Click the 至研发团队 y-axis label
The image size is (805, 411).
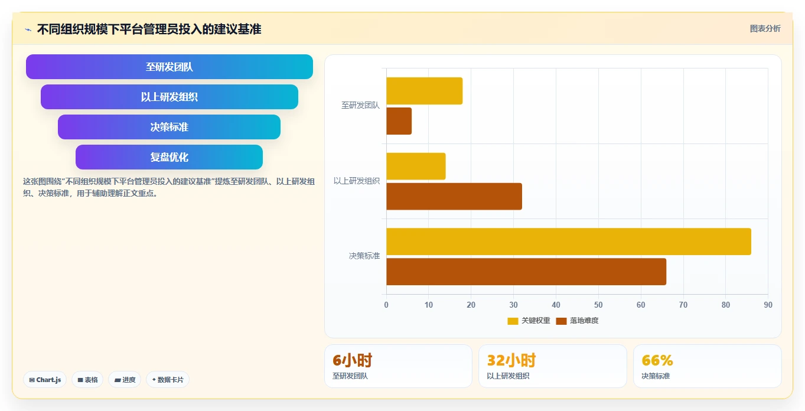coord(360,106)
